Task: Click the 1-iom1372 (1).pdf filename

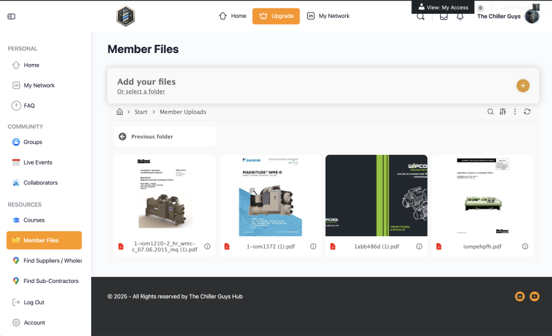Action: [x=270, y=246]
